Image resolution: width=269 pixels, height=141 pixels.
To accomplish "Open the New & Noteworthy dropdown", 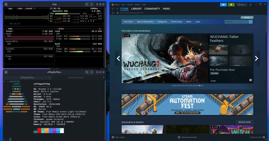I will coord(145,22).
